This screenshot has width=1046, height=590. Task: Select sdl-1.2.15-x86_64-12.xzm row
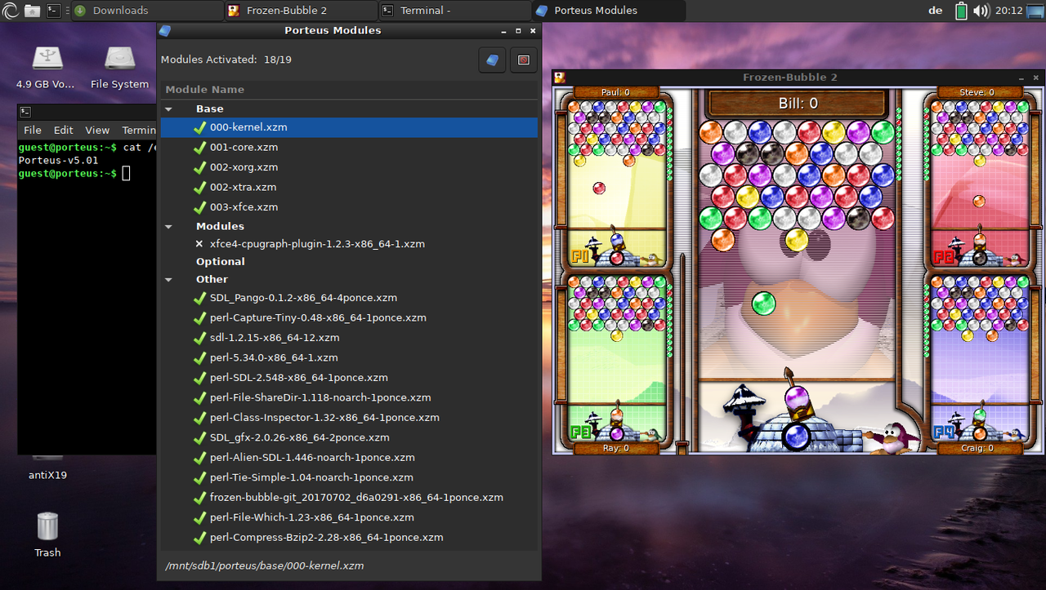[x=350, y=338]
